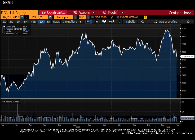
Task: Click the Grafico linea title label
Action: [180, 13]
